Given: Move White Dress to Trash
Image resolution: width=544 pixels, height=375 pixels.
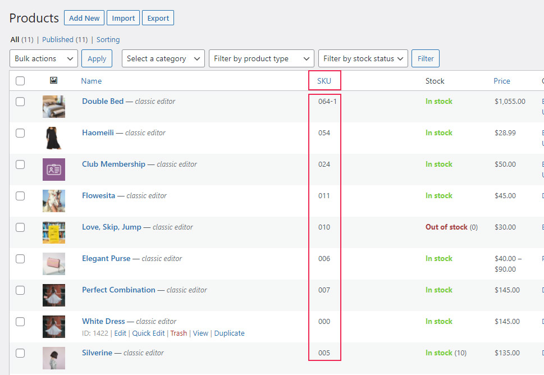Looking at the screenshot, I should [x=179, y=333].
